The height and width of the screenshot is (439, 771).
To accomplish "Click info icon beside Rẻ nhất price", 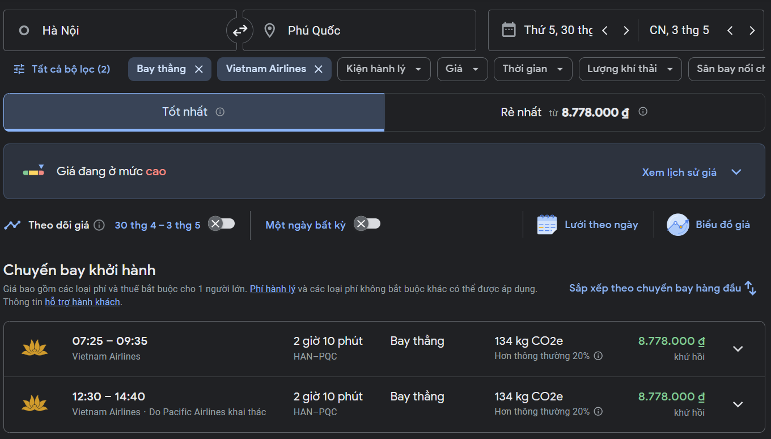I will point(643,112).
